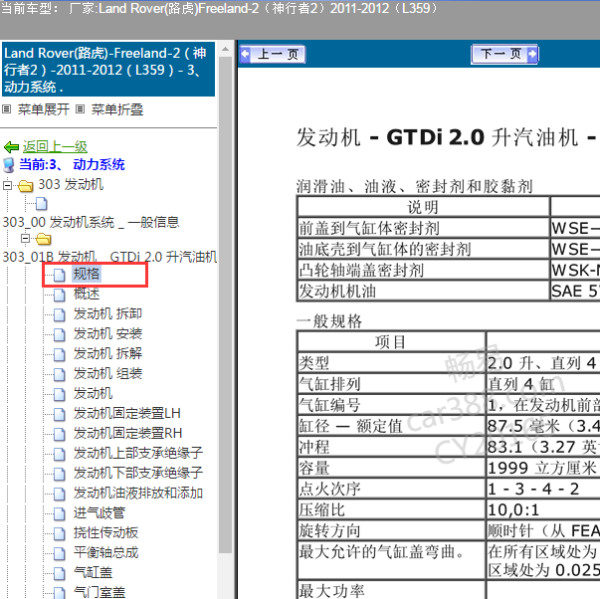Click the 凸轮轴端盖密封剂 table cell
The width and height of the screenshot is (600, 599).
[x=423, y=271]
